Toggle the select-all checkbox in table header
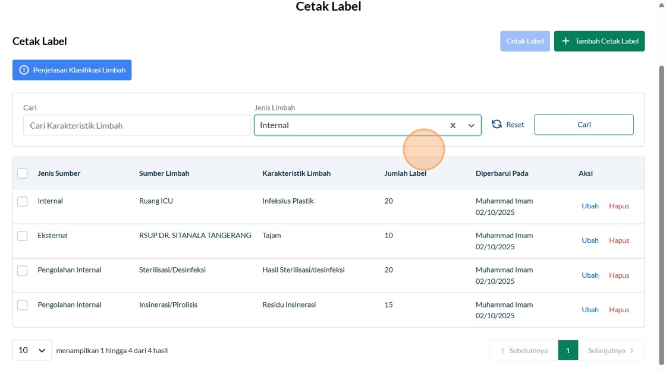 point(23,173)
